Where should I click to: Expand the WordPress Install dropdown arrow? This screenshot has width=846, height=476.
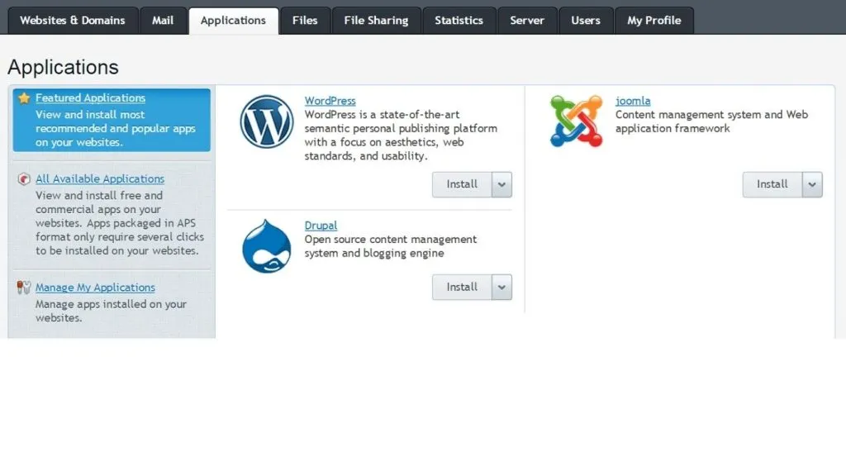pyautogui.click(x=501, y=184)
